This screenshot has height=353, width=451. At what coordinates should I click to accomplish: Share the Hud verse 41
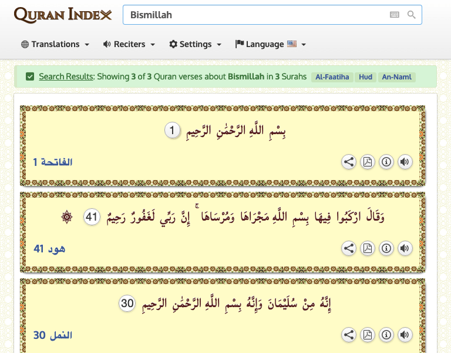349,249
